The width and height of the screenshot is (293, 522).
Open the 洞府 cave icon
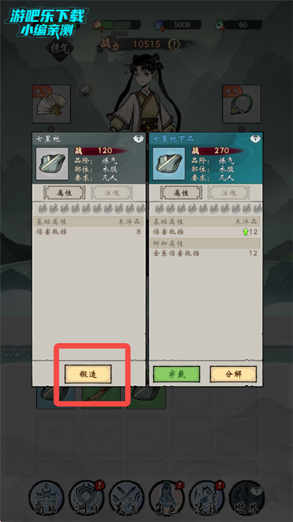click(x=86, y=498)
